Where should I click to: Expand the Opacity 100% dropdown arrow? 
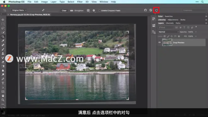pyautogui.click(x=196, y=32)
